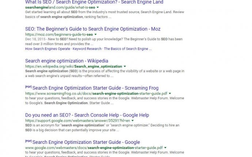
Task: Follow 'The Basics of Search Engine' sitelink
Action: point(126,49)
